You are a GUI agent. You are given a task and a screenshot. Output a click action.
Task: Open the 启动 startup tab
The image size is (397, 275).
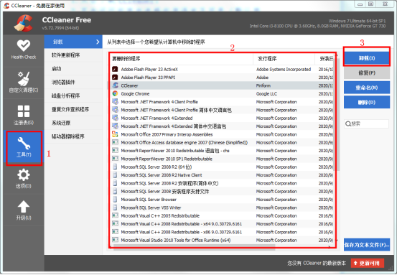pyautogui.click(x=73, y=69)
